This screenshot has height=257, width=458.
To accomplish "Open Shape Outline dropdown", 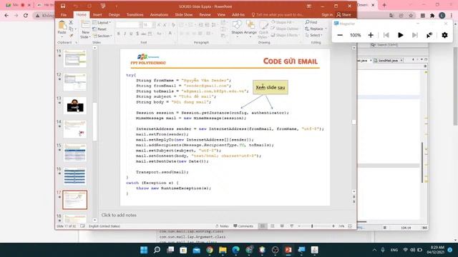I will click(x=285, y=29).
